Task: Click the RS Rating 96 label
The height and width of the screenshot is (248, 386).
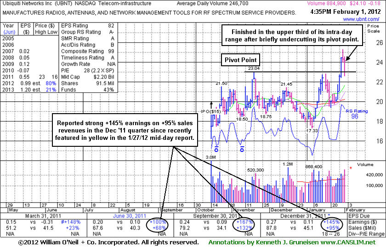Action: (357, 113)
